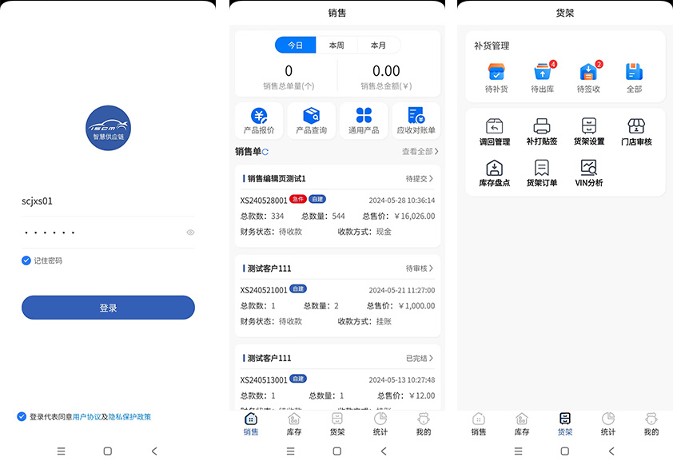Open the VIN分析 analysis icon
The width and height of the screenshot is (673, 465).
(x=588, y=172)
